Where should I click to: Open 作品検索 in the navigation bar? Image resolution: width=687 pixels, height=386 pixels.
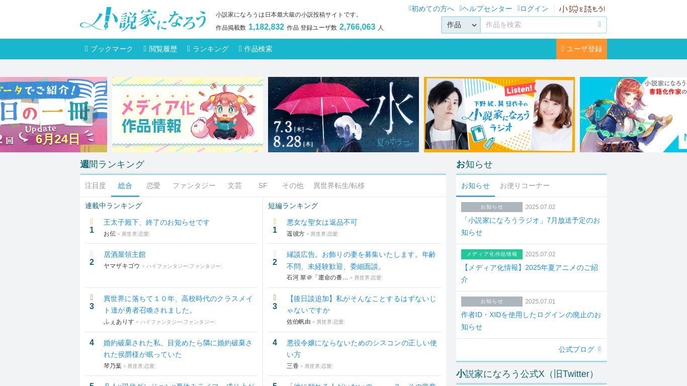(255, 49)
